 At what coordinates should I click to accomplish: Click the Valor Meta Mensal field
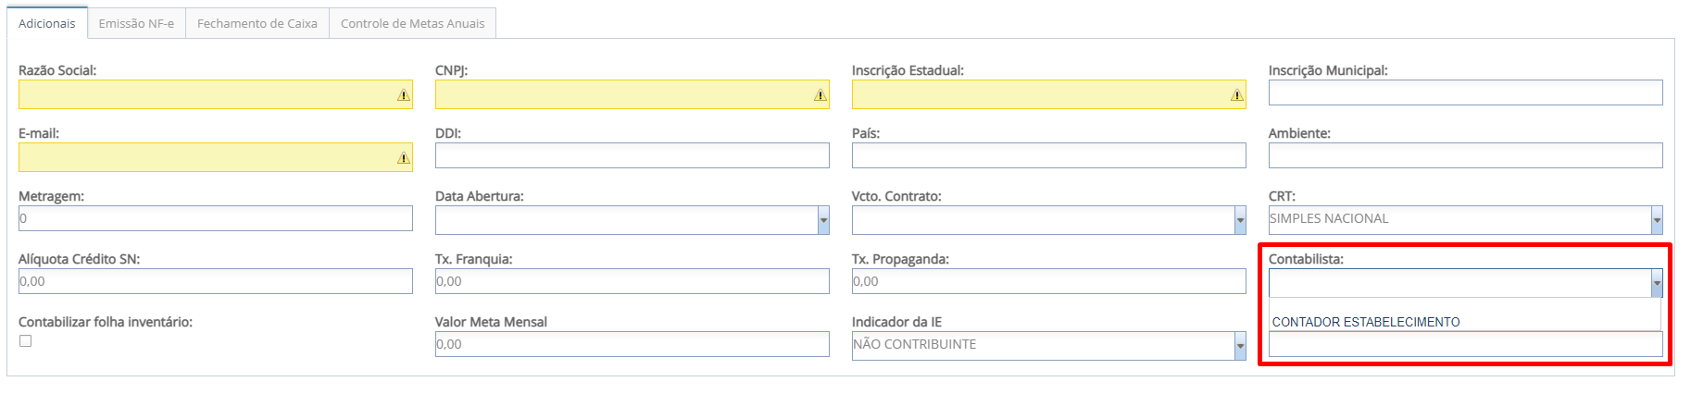(x=632, y=344)
